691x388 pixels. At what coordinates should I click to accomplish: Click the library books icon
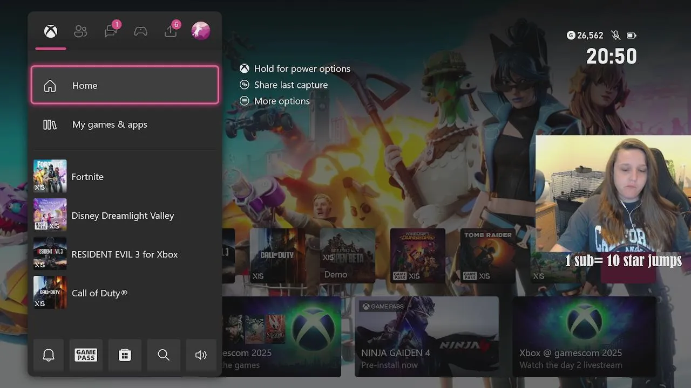click(50, 124)
